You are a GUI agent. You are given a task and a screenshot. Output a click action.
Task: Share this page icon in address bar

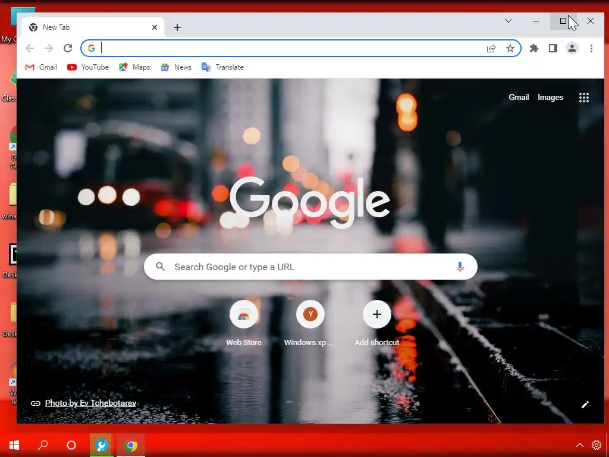(x=491, y=48)
